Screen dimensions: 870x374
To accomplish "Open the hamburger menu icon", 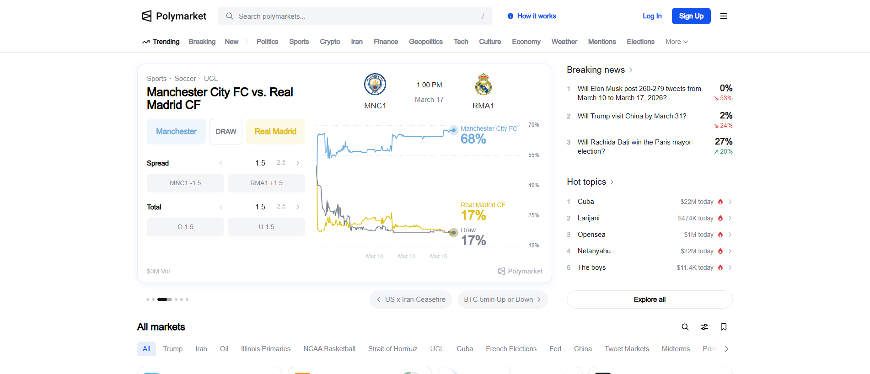I will pyautogui.click(x=724, y=16).
